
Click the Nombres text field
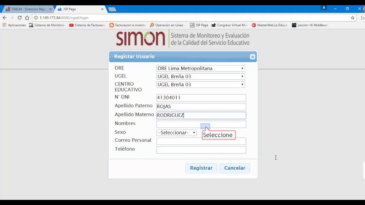pos(201,124)
